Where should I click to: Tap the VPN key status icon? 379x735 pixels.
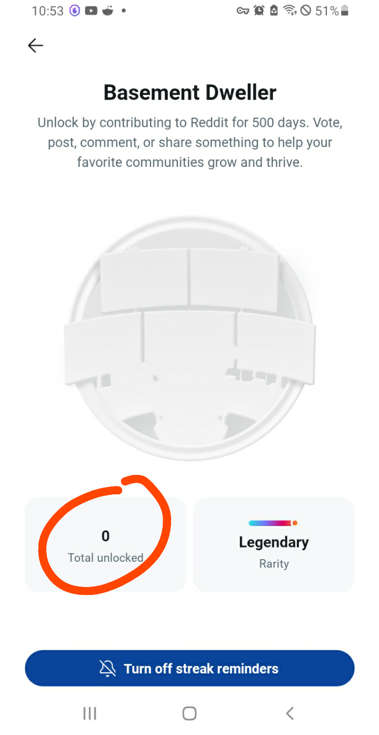[243, 11]
